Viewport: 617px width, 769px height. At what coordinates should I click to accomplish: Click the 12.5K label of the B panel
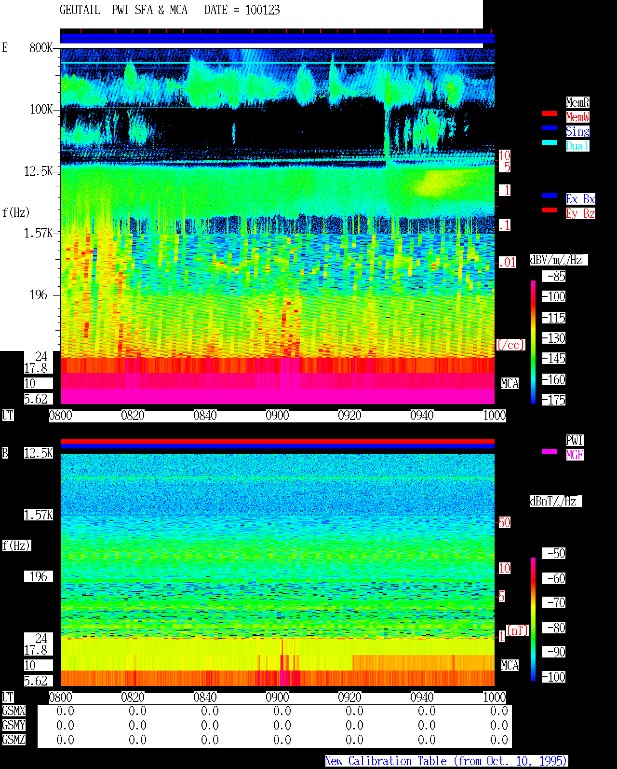[x=39, y=453]
